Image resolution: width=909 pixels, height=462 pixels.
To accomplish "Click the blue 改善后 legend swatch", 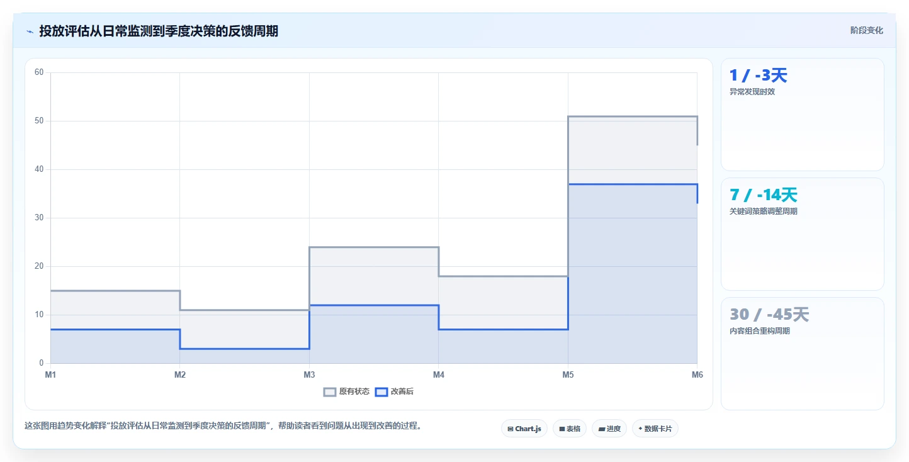I will pos(381,392).
